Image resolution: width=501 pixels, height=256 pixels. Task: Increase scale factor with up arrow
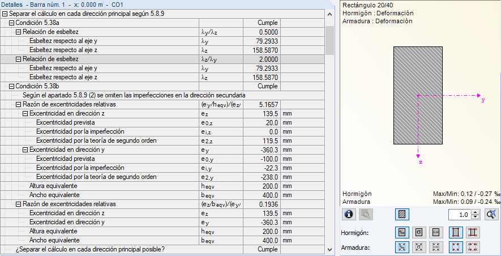coord(476,212)
